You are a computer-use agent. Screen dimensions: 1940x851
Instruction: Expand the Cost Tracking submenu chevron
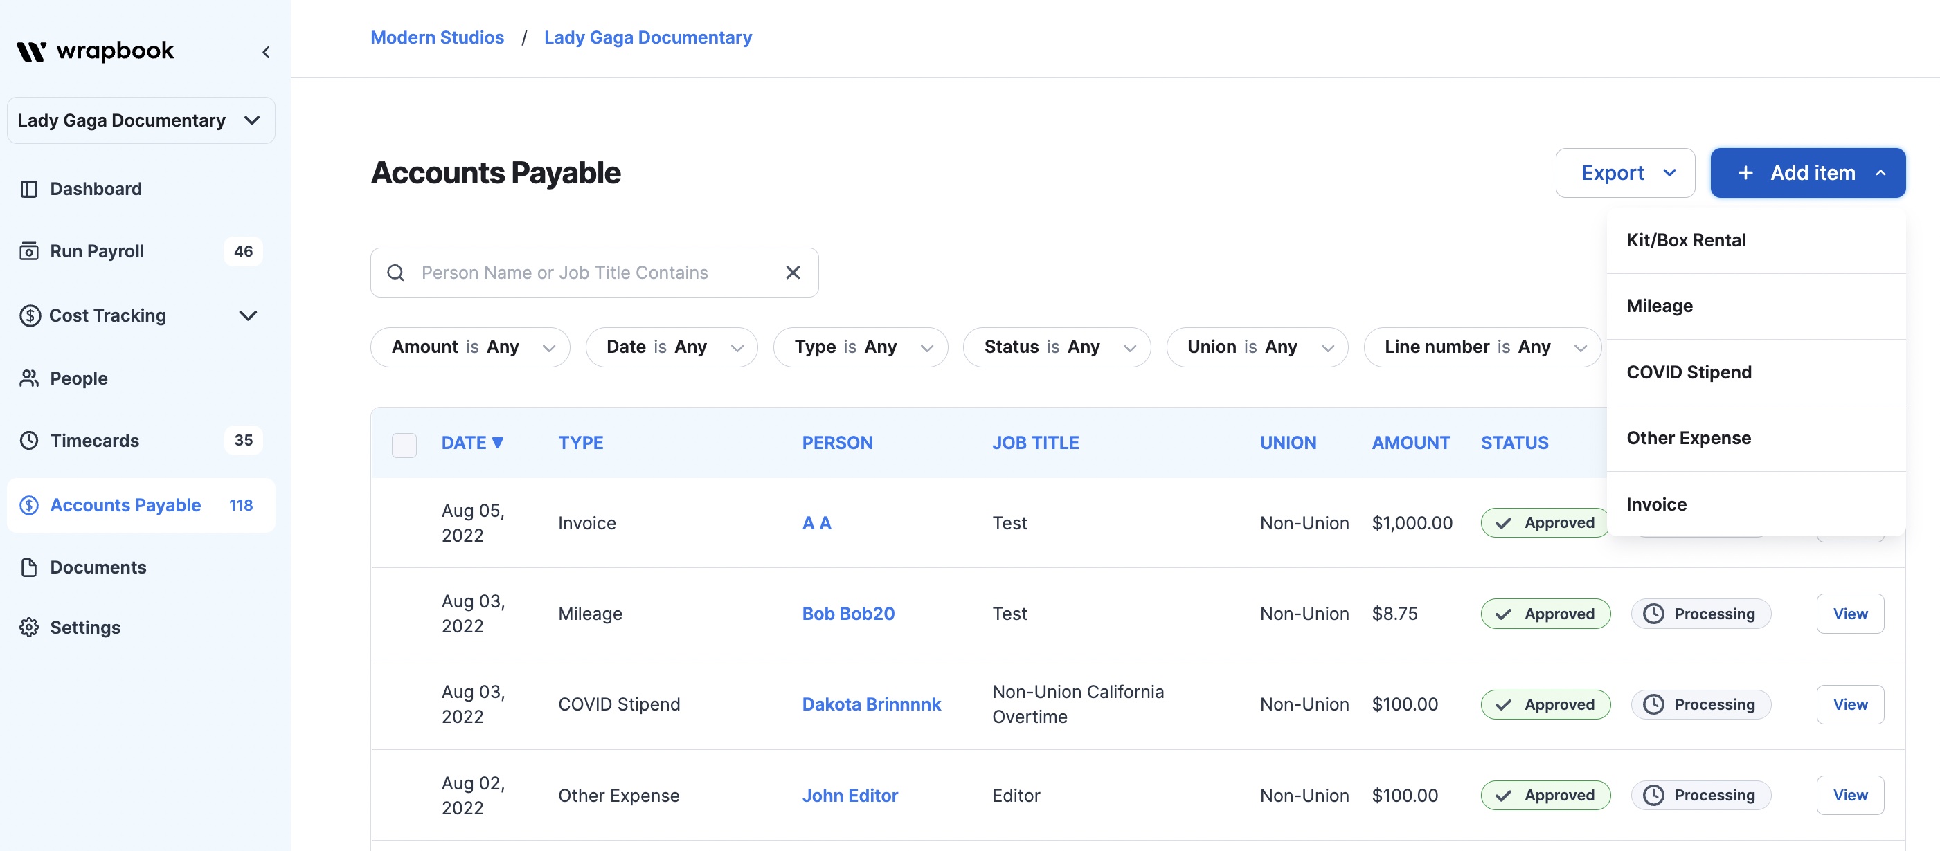tap(248, 315)
